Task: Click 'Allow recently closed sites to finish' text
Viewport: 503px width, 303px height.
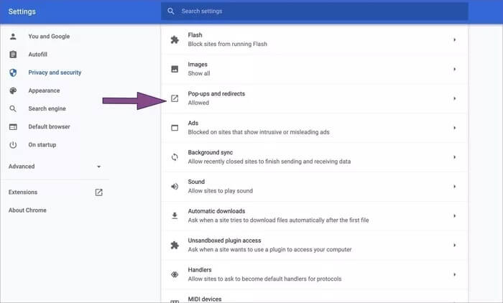Action: [x=269, y=162]
